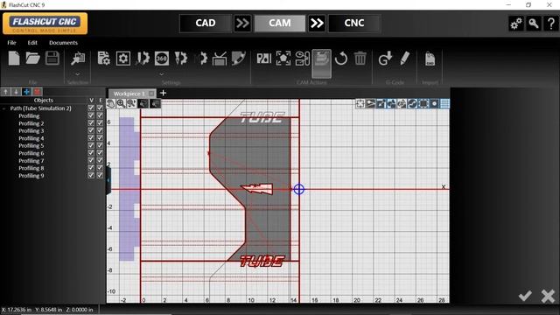This screenshot has width=560, height=315.
Task: Click the arrows between CAM and CNC
Action: point(317,24)
